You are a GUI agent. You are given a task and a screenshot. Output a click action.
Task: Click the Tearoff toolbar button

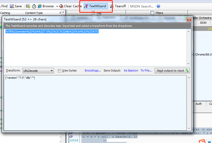(x=118, y=6)
